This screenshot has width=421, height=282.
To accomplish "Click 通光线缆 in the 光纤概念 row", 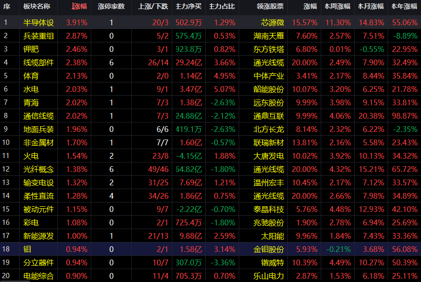I will [x=268, y=170].
